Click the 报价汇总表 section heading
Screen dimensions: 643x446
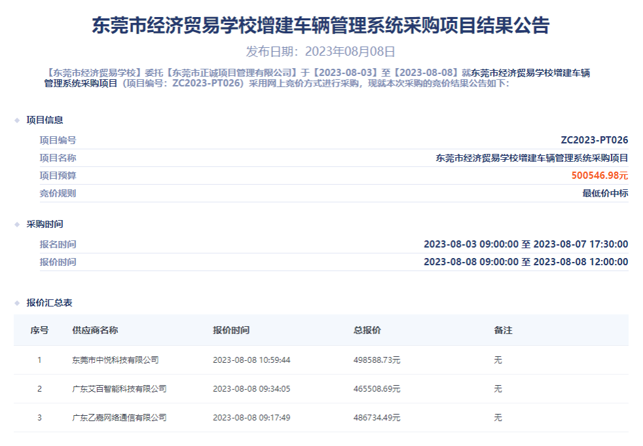tap(49, 303)
